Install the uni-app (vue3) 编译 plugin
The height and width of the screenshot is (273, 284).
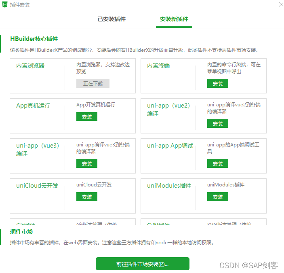pyautogui.click(x=87, y=163)
